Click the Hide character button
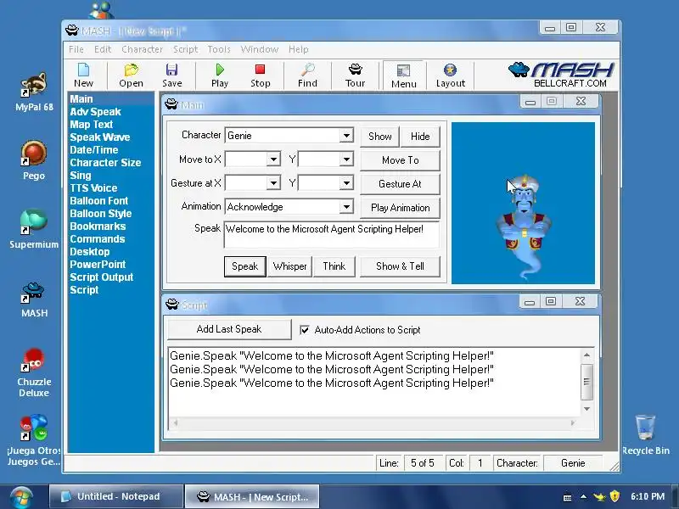The image size is (679, 509). point(420,137)
